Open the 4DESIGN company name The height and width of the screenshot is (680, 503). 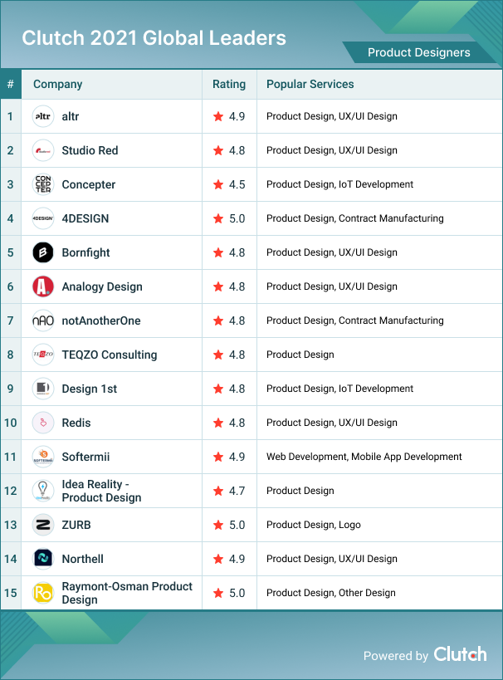[x=85, y=218]
